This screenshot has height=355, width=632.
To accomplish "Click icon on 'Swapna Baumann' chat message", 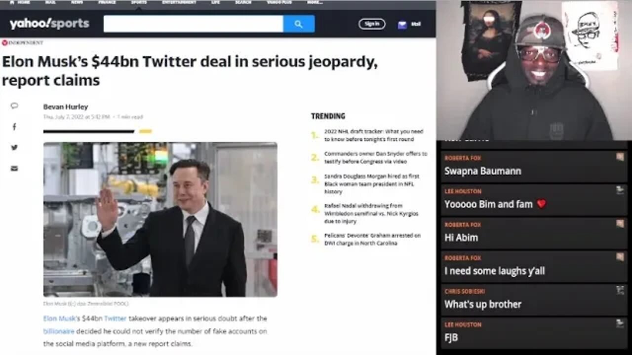I will tap(620, 157).
